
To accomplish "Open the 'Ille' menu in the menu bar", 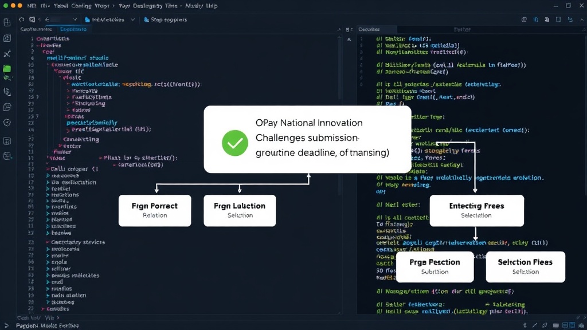I will coord(45,6).
